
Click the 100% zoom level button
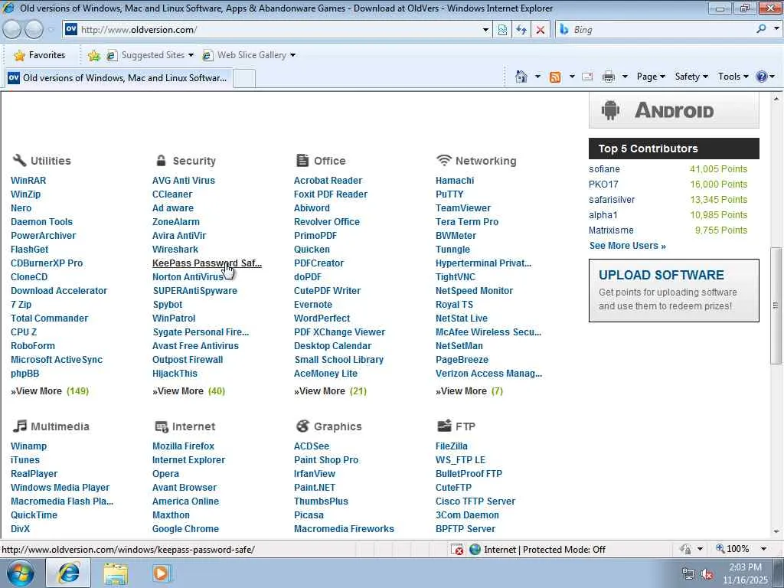click(x=733, y=549)
